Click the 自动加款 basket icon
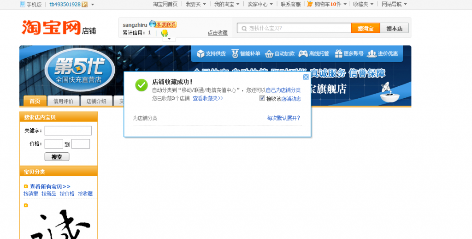 pos(269,54)
